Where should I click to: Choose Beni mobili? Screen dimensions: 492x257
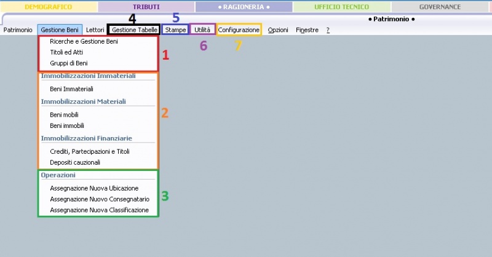pyautogui.click(x=64, y=114)
